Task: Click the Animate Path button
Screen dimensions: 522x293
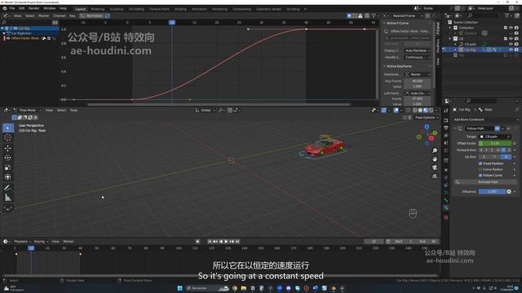Action: (x=489, y=182)
